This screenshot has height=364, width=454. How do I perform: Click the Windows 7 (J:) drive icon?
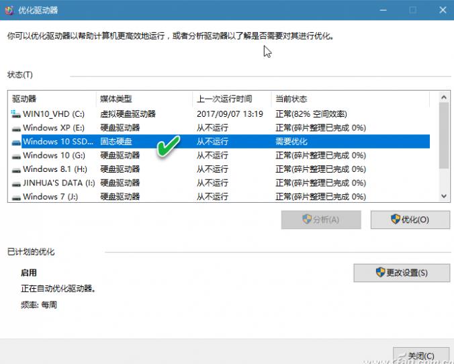point(16,197)
